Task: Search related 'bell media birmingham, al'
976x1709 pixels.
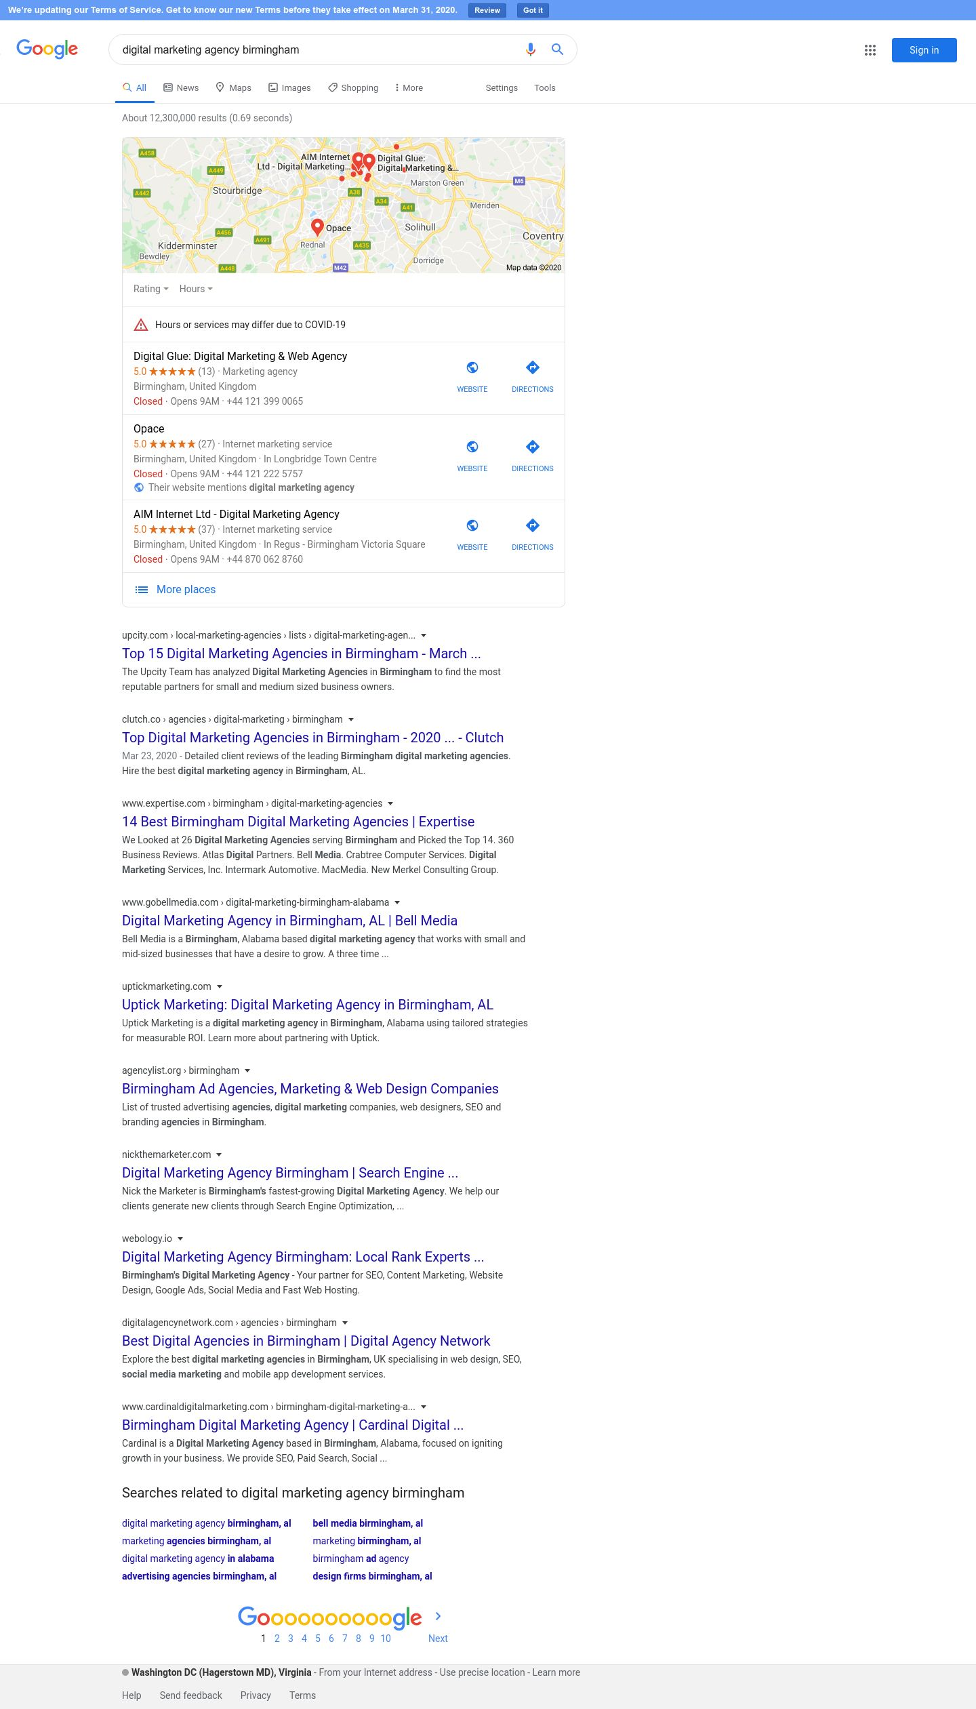Action: (x=367, y=1523)
